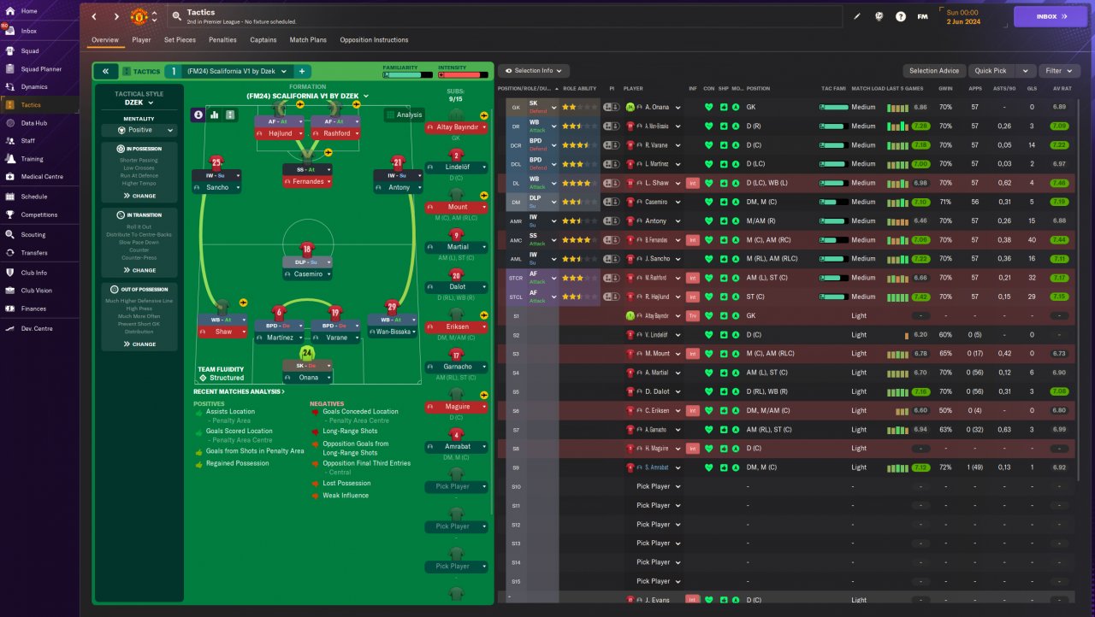The image size is (1095, 617).
Task: Open the Opposition Instructions tab
Action: pos(374,40)
